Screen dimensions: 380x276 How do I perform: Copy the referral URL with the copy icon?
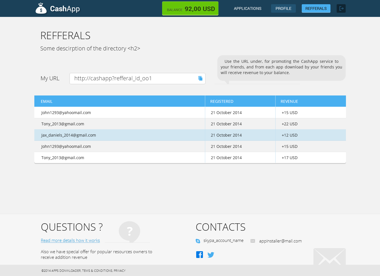200,78
